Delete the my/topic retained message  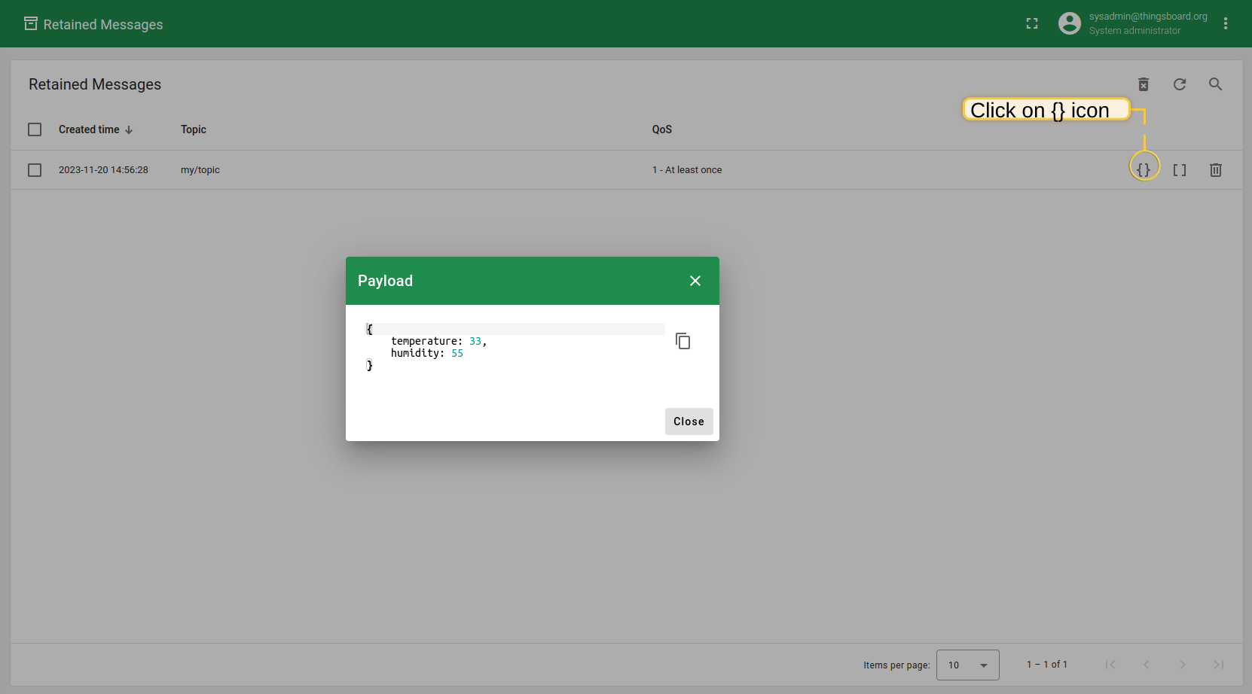(1216, 170)
